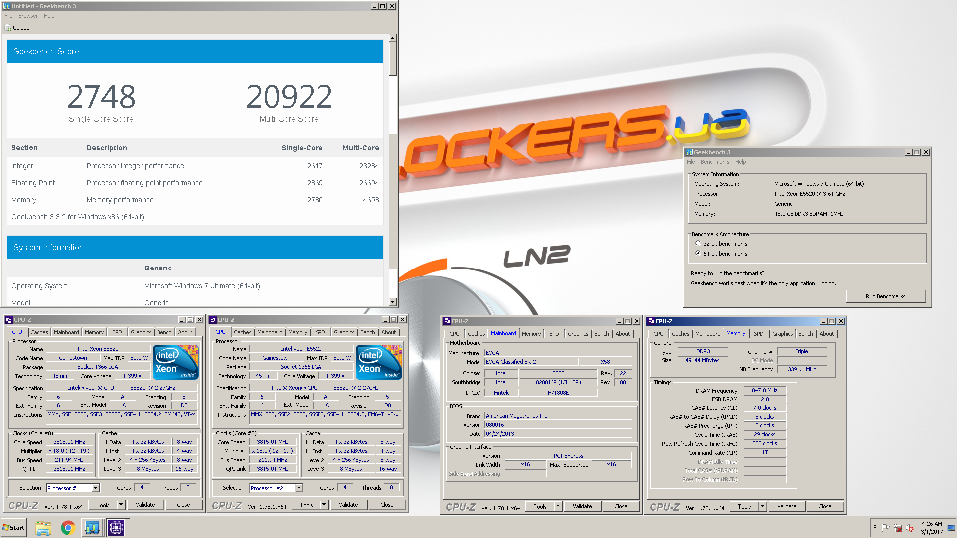Open About tab in Processor #1 CPU-Z
The width and height of the screenshot is (957, 538).
click(185, 332)
